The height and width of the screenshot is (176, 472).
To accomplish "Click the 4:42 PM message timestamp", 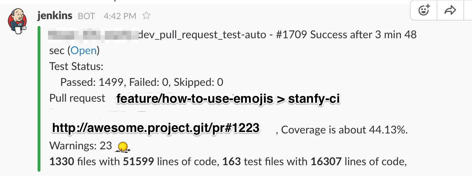I will [120, 16].
